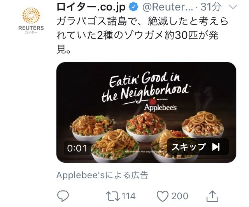Click the Applebee's logo in video
249x207 pixels.
(x=160, y=105)
